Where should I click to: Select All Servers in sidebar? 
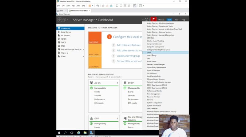click(x=65, y=35)
